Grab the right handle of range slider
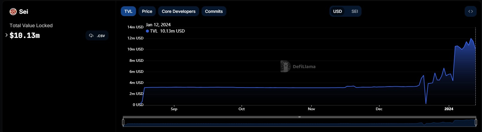The height and width of the screenshot is (132, 482). 476,122
